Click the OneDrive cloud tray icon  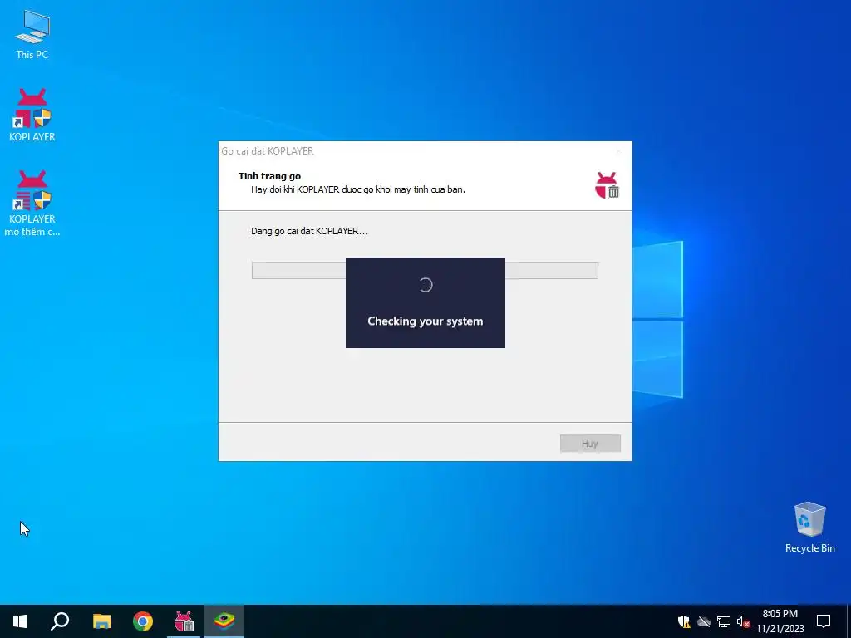(704, 621)
